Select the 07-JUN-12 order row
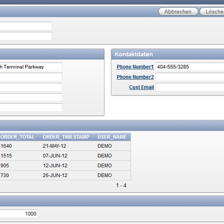Viewport: 224px width, 224px height. [66, 156]
